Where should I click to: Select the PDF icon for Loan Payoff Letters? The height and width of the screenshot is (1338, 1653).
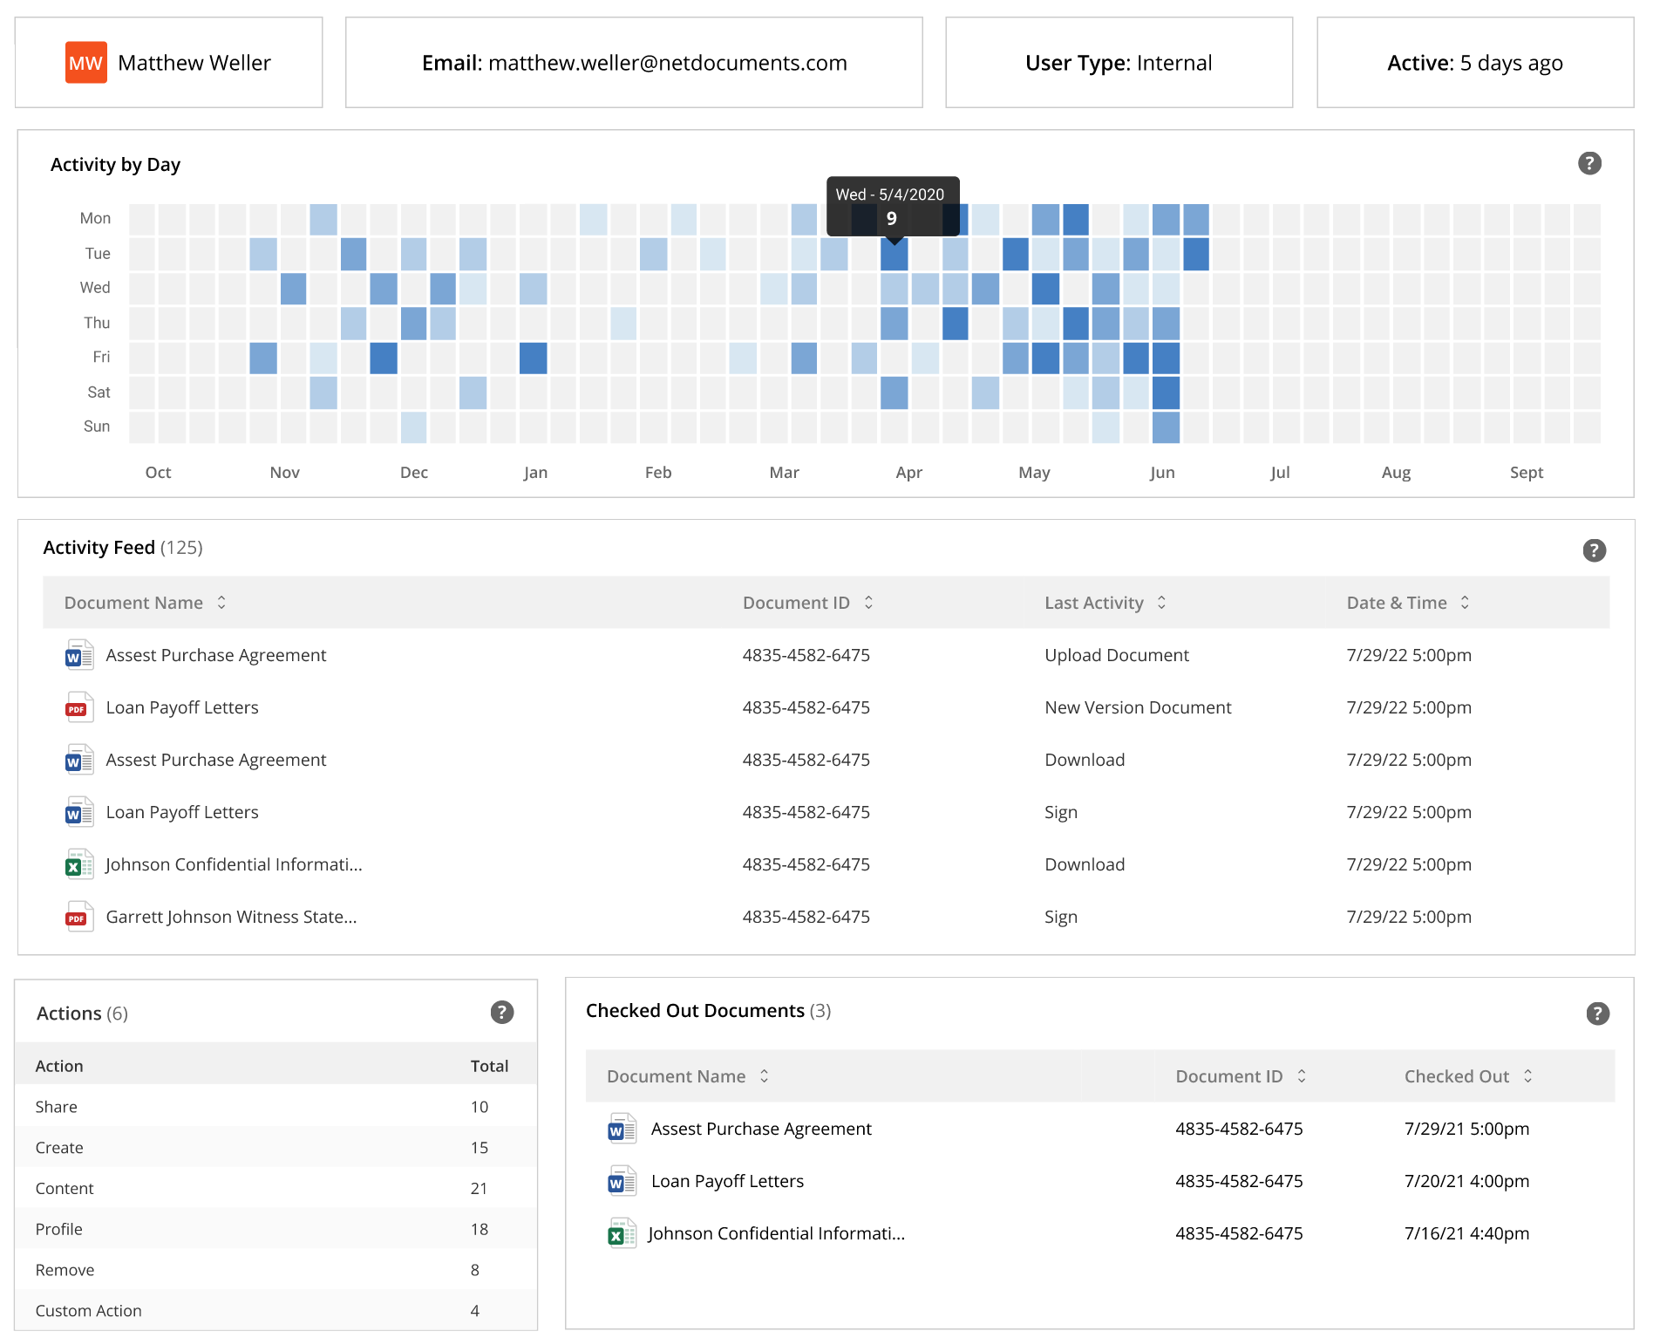pos(78,707)
